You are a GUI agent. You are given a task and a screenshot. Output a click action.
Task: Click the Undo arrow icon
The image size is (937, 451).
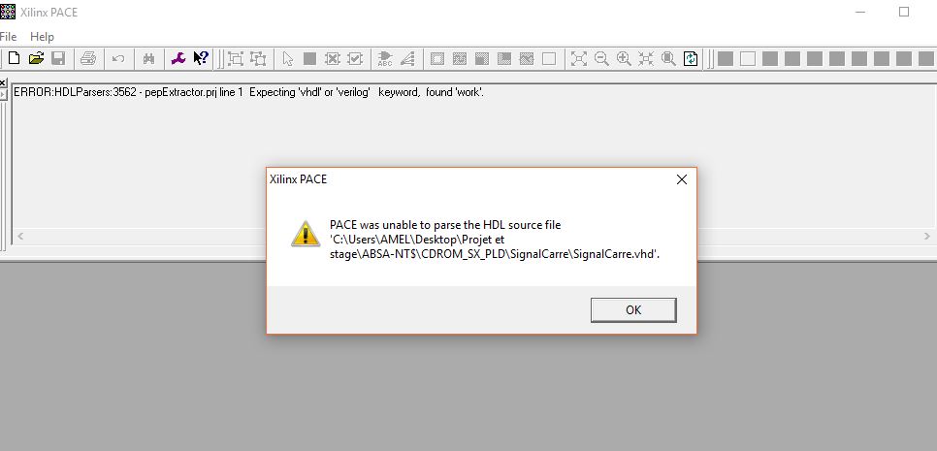pos(118,58)
